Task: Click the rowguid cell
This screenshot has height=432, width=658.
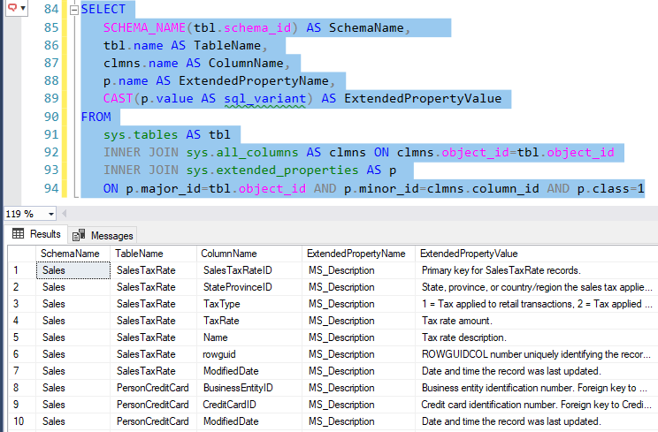Action: click(249, 354)
